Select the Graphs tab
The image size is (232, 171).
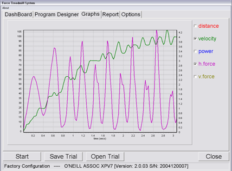point(90,14)
